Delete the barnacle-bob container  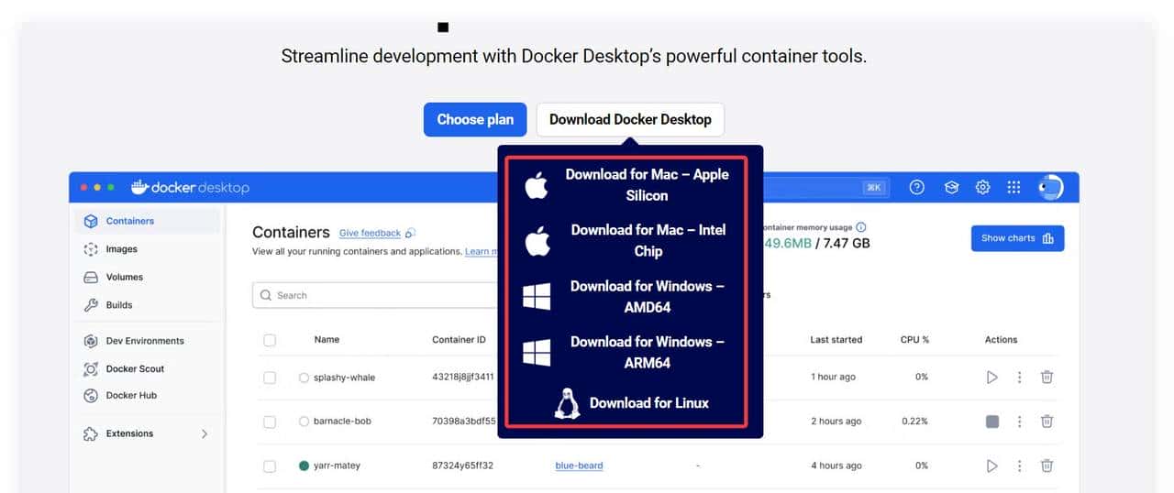(1047, 422)
